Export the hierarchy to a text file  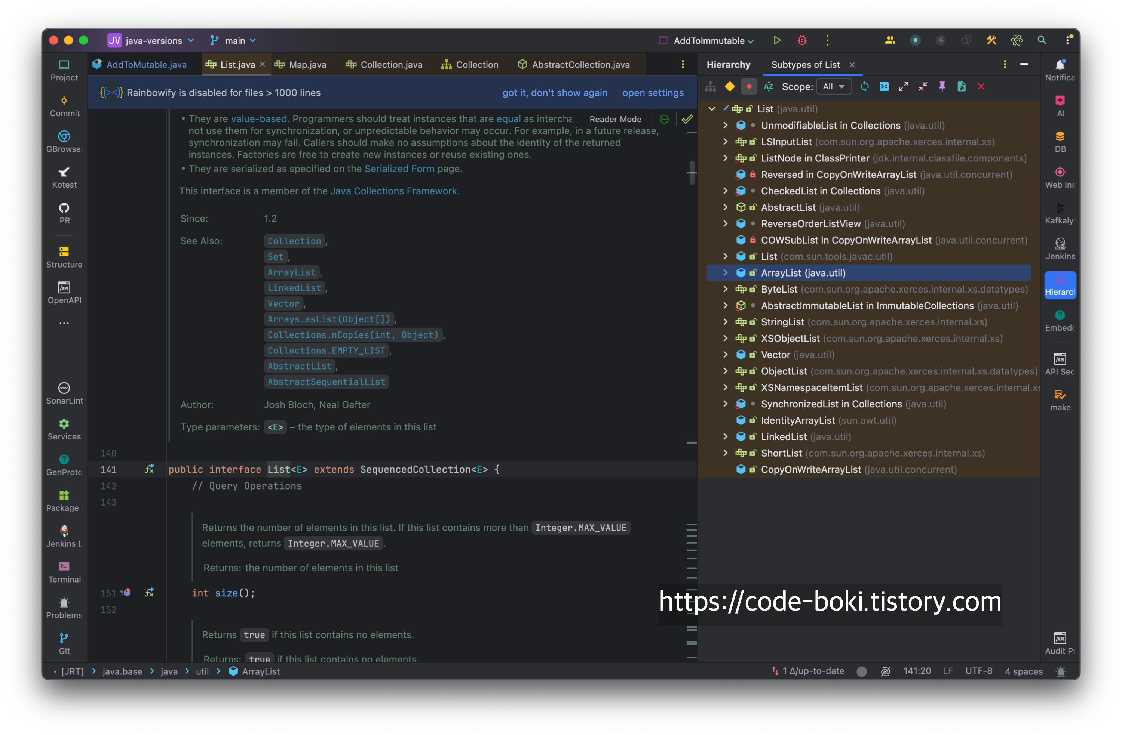pyautogui.click(x=962, y=87)
